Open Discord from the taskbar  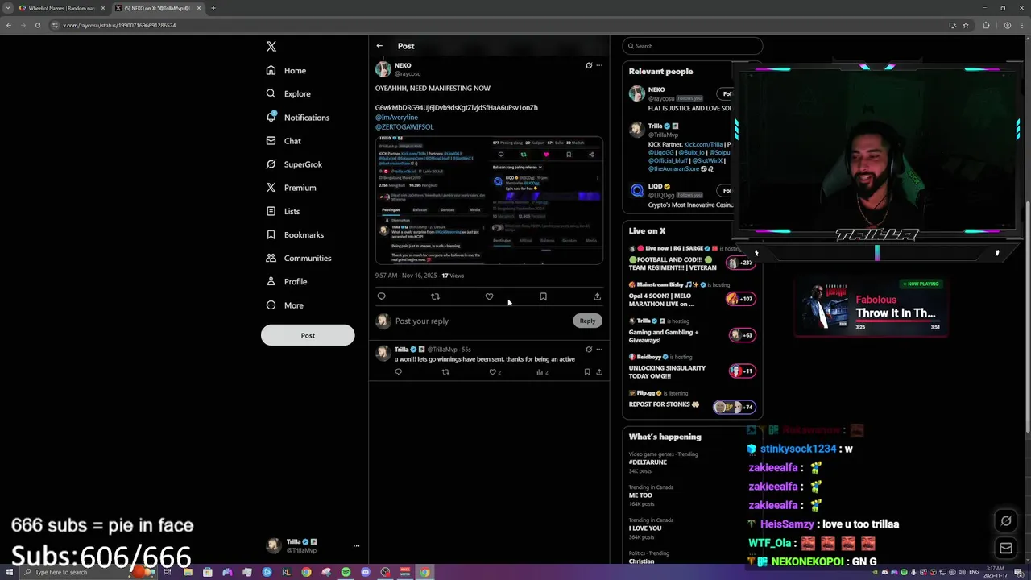366,572
